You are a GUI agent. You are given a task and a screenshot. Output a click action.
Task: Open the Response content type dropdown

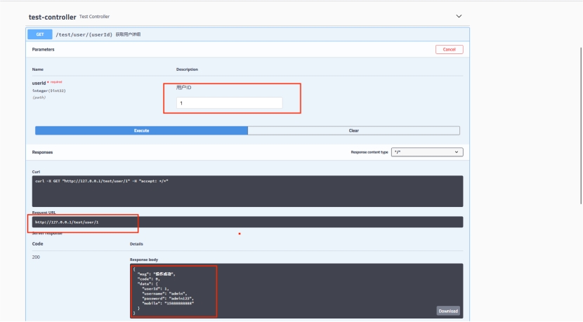click(428, 152)
